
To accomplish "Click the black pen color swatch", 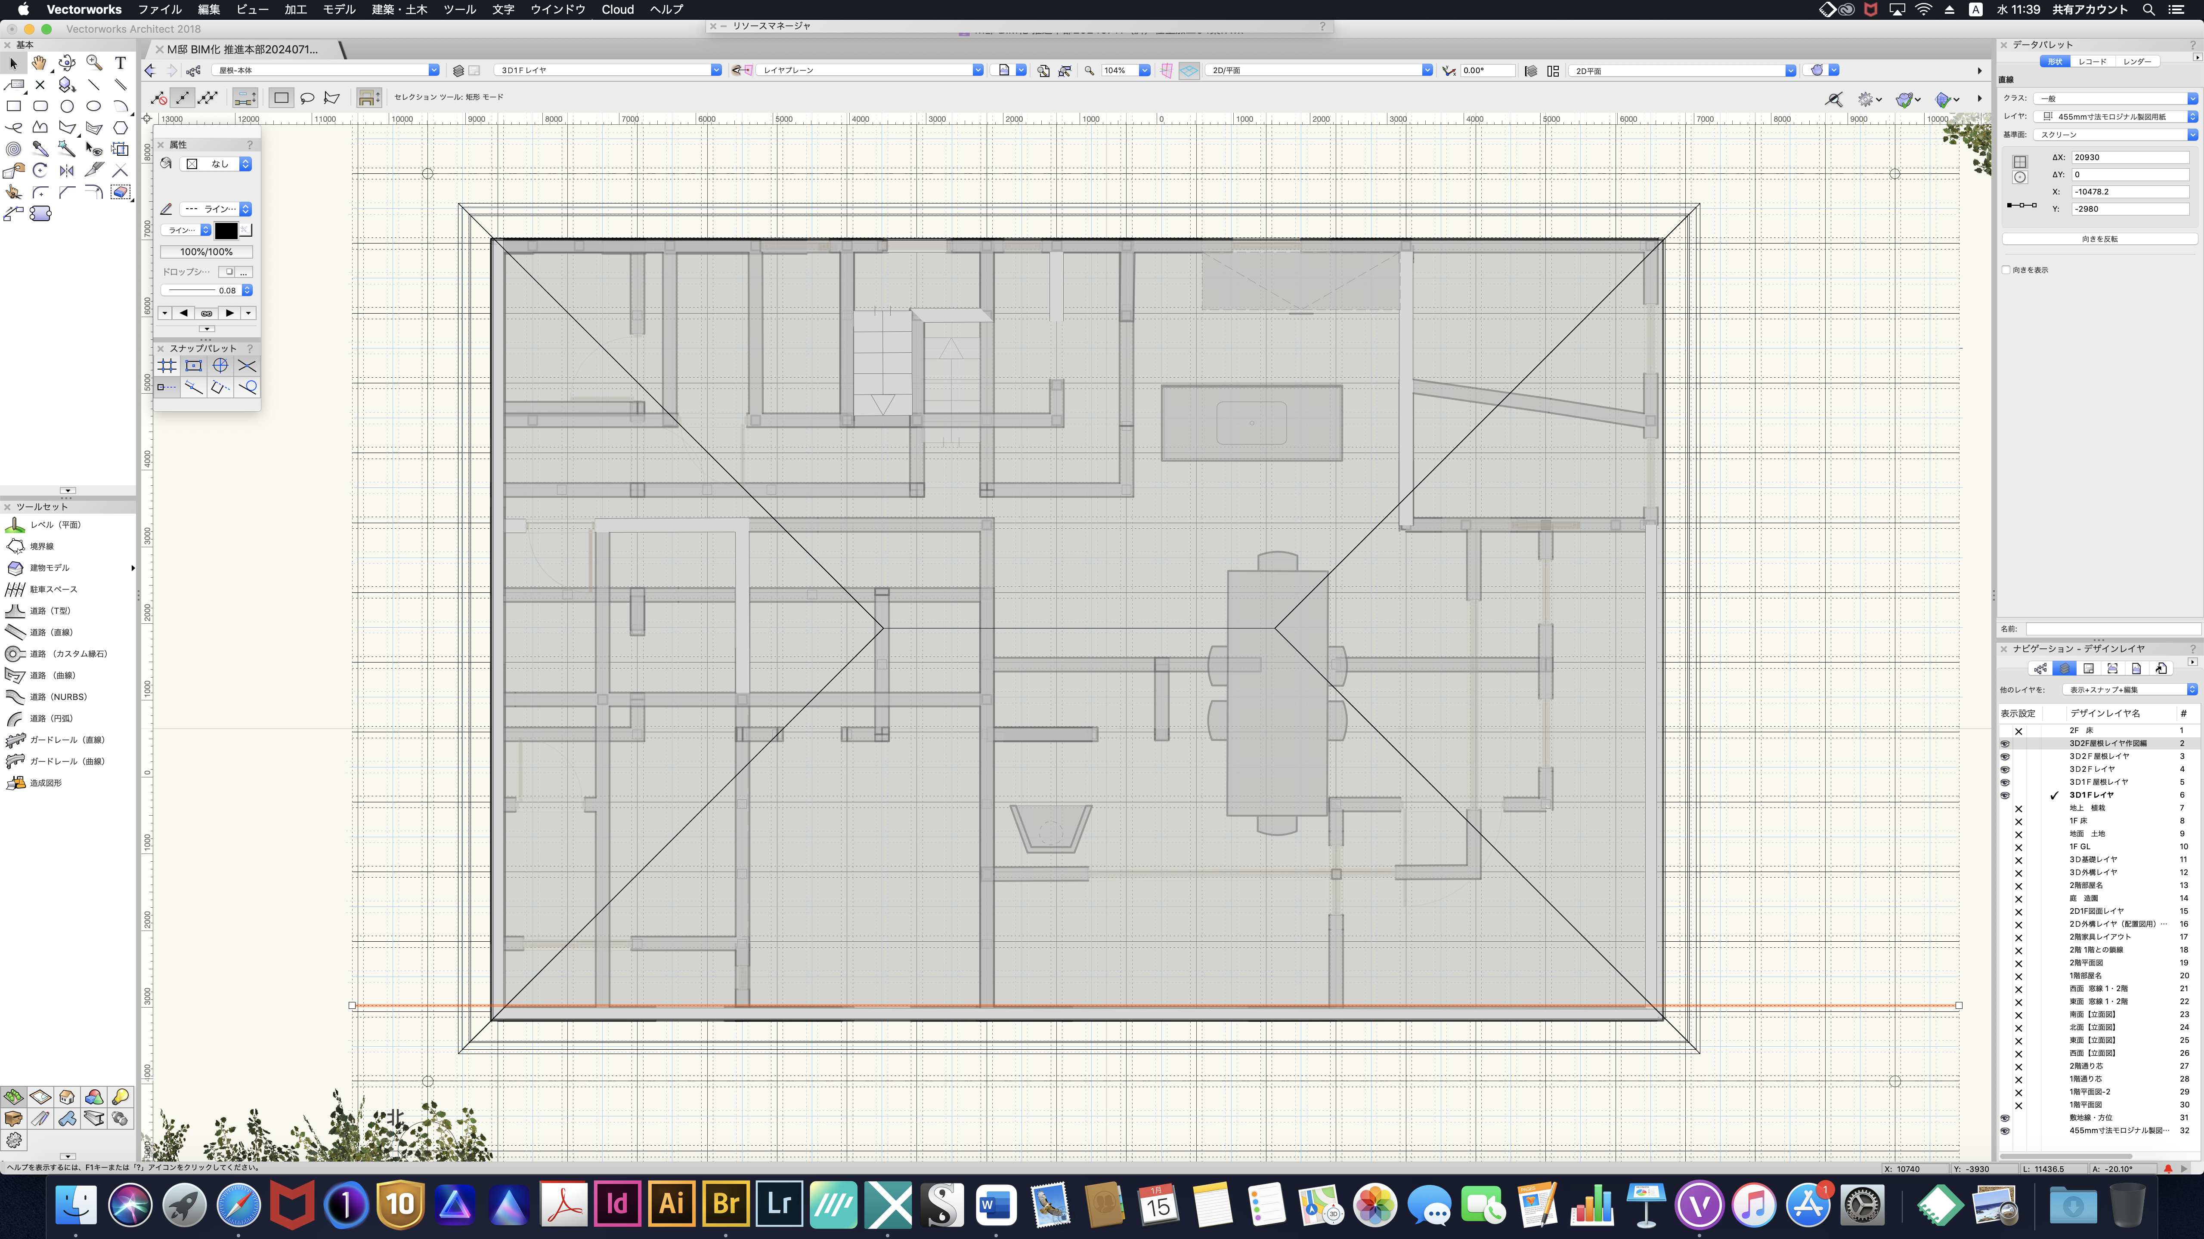I will pyautogui.click(x=226, y=230).
